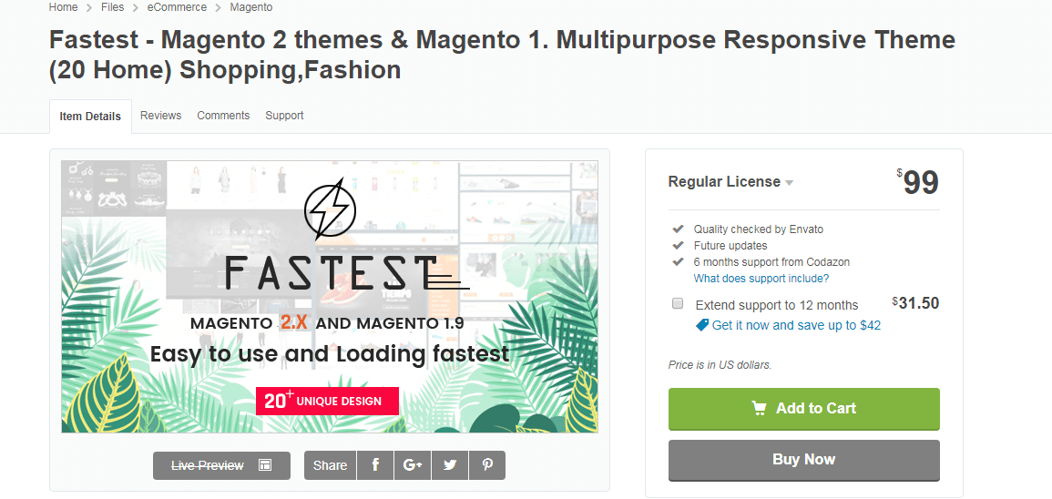The width and height of the screenshot is (1052, 499).
Task: Go to the Support tab
Action: (284, 116)
